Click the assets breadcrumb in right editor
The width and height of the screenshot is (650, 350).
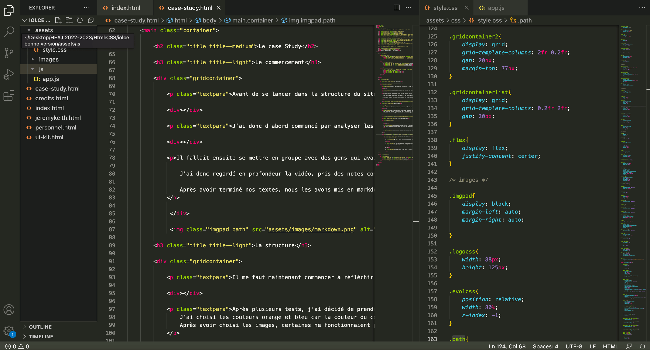pyautogui.click(x=435, y=20)
